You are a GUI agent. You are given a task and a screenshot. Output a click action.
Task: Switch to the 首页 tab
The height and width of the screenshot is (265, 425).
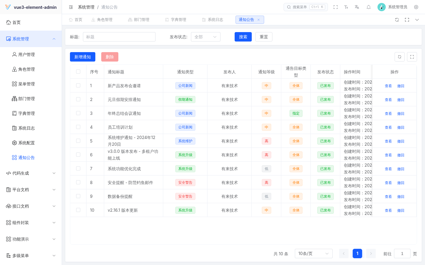point(76,20)
